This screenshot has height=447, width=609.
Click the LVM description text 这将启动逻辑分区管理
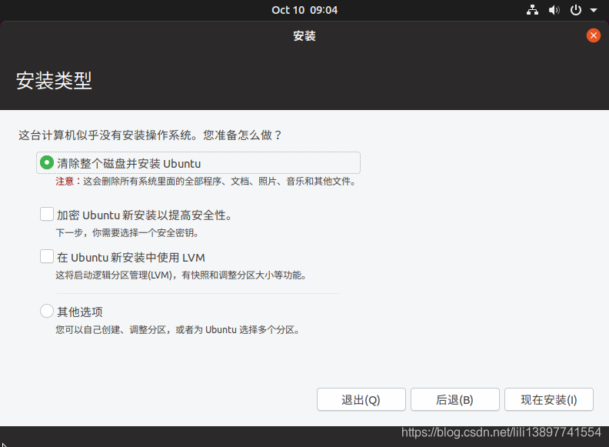(181, 275)
